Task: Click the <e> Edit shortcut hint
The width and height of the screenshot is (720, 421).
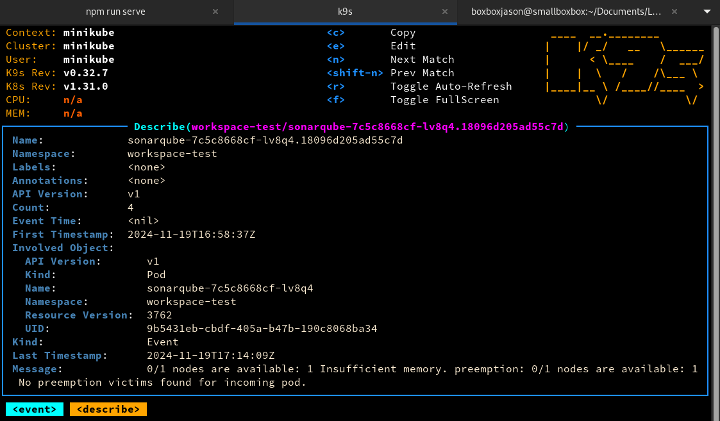Action: coord(371,46)
